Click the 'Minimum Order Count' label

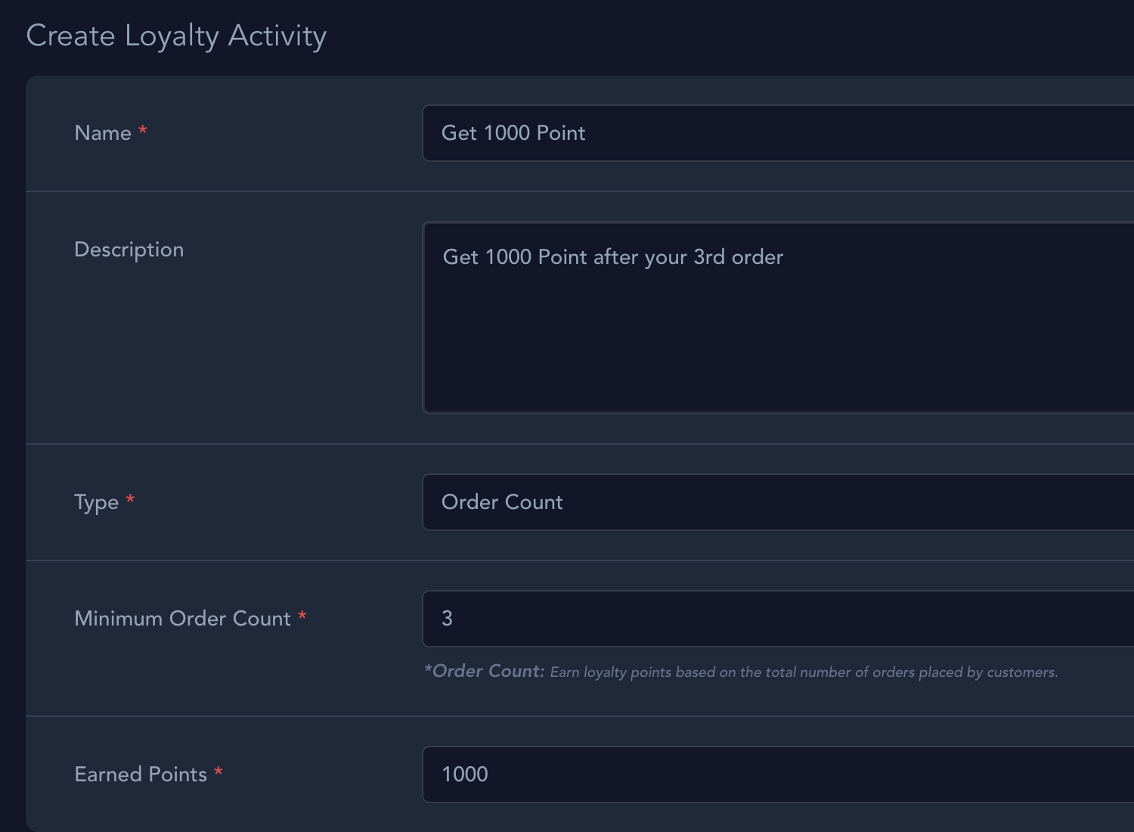(x=182, y=619)
